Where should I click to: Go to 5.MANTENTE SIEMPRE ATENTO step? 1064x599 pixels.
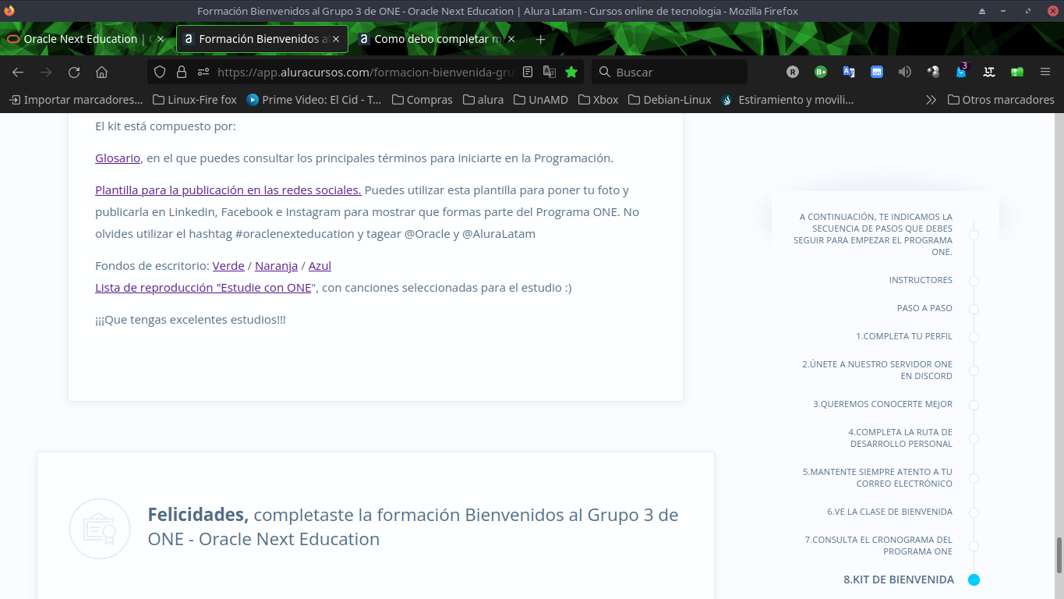(x=878, y=478)
